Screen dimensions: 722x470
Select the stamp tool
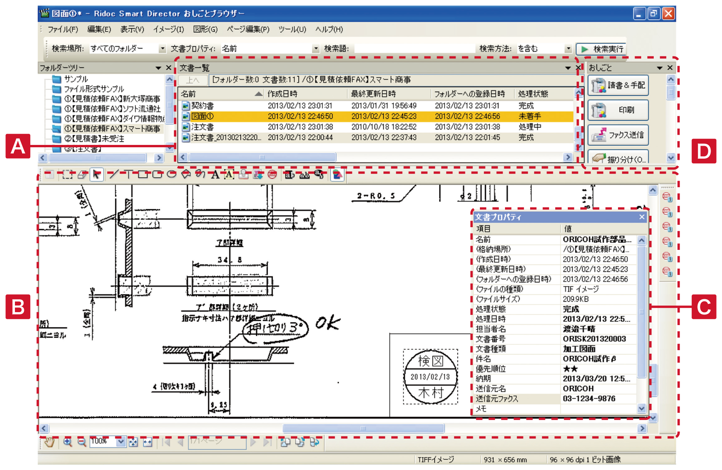pyautogui.click(x=244, y=175)
